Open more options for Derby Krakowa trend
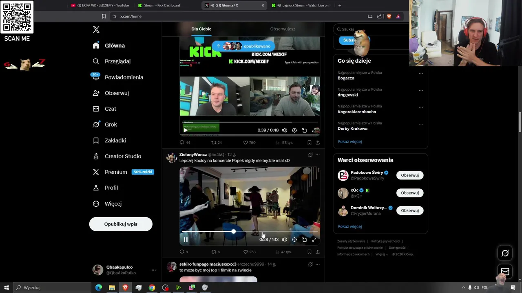 click(x=421, y=124)
